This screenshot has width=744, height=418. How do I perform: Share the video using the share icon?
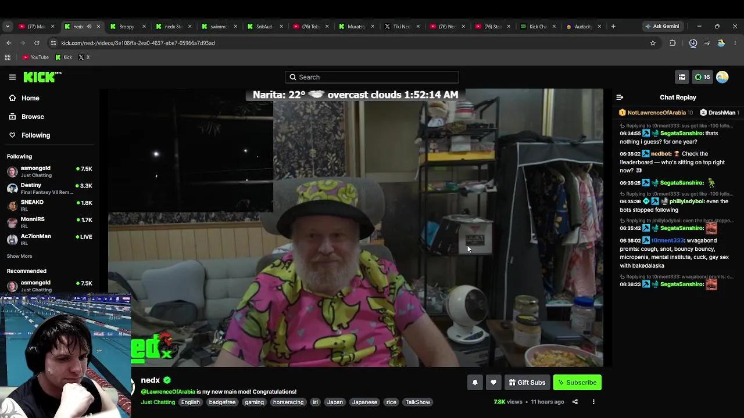[x=575, y=402]
